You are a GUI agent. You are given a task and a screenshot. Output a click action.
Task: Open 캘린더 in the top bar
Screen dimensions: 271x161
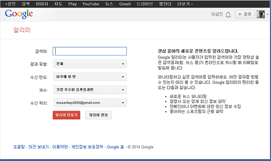coord(165,4)
